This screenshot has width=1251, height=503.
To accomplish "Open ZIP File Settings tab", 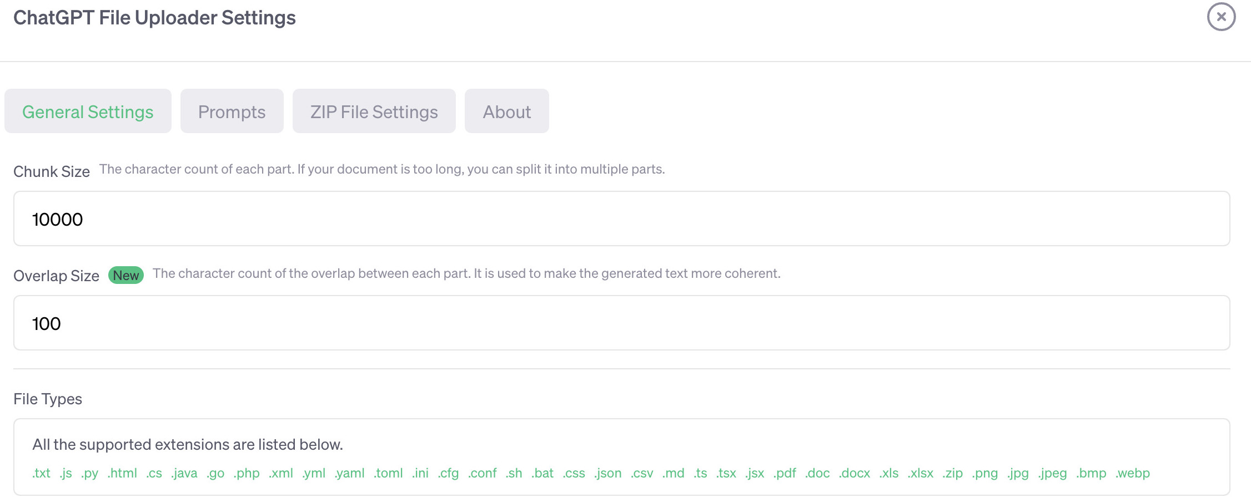I will click(x=374, y=111).
